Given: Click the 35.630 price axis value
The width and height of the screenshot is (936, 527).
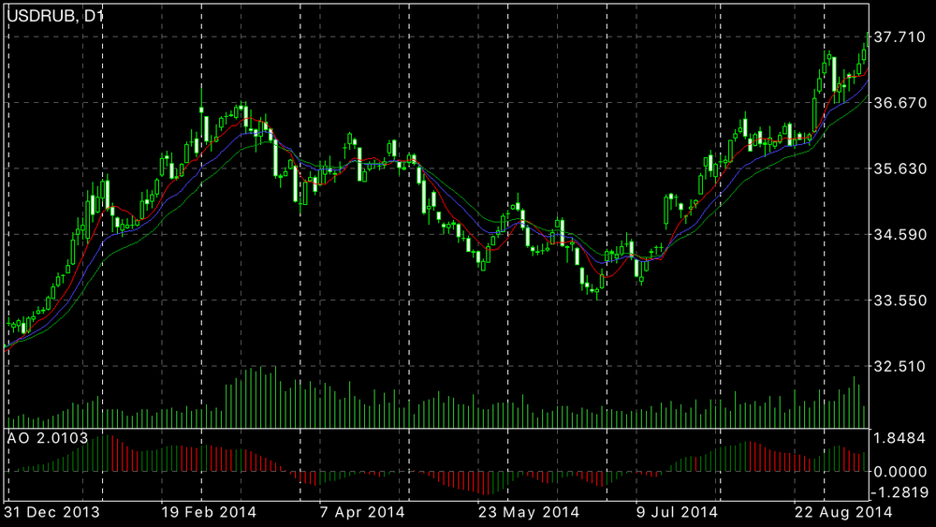Looking at the screenshot, I should [899, 168].
